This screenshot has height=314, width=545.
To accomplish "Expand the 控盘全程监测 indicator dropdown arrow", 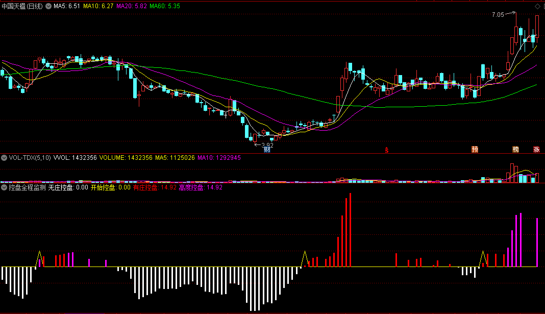I will tap(4, 187).
